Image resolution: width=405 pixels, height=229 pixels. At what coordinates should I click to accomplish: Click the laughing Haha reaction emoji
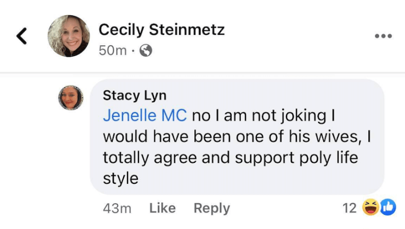(370, 208)
